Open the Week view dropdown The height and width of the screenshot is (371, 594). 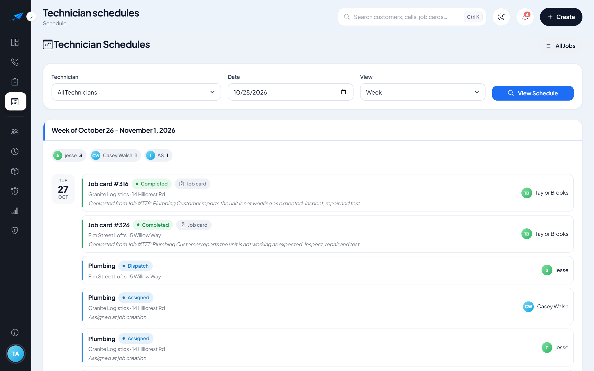(x=422, y=92)
